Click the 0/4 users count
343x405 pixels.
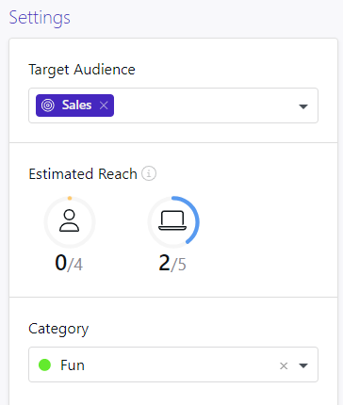(x=69, y=263)
